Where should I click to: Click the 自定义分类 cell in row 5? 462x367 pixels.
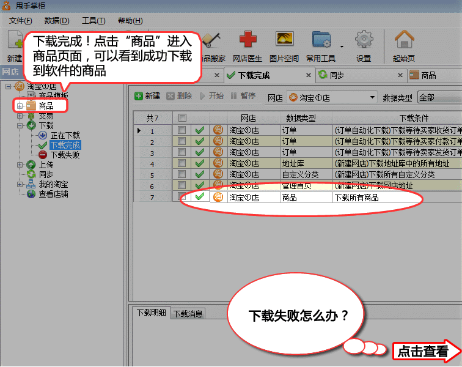click(306, 174)
